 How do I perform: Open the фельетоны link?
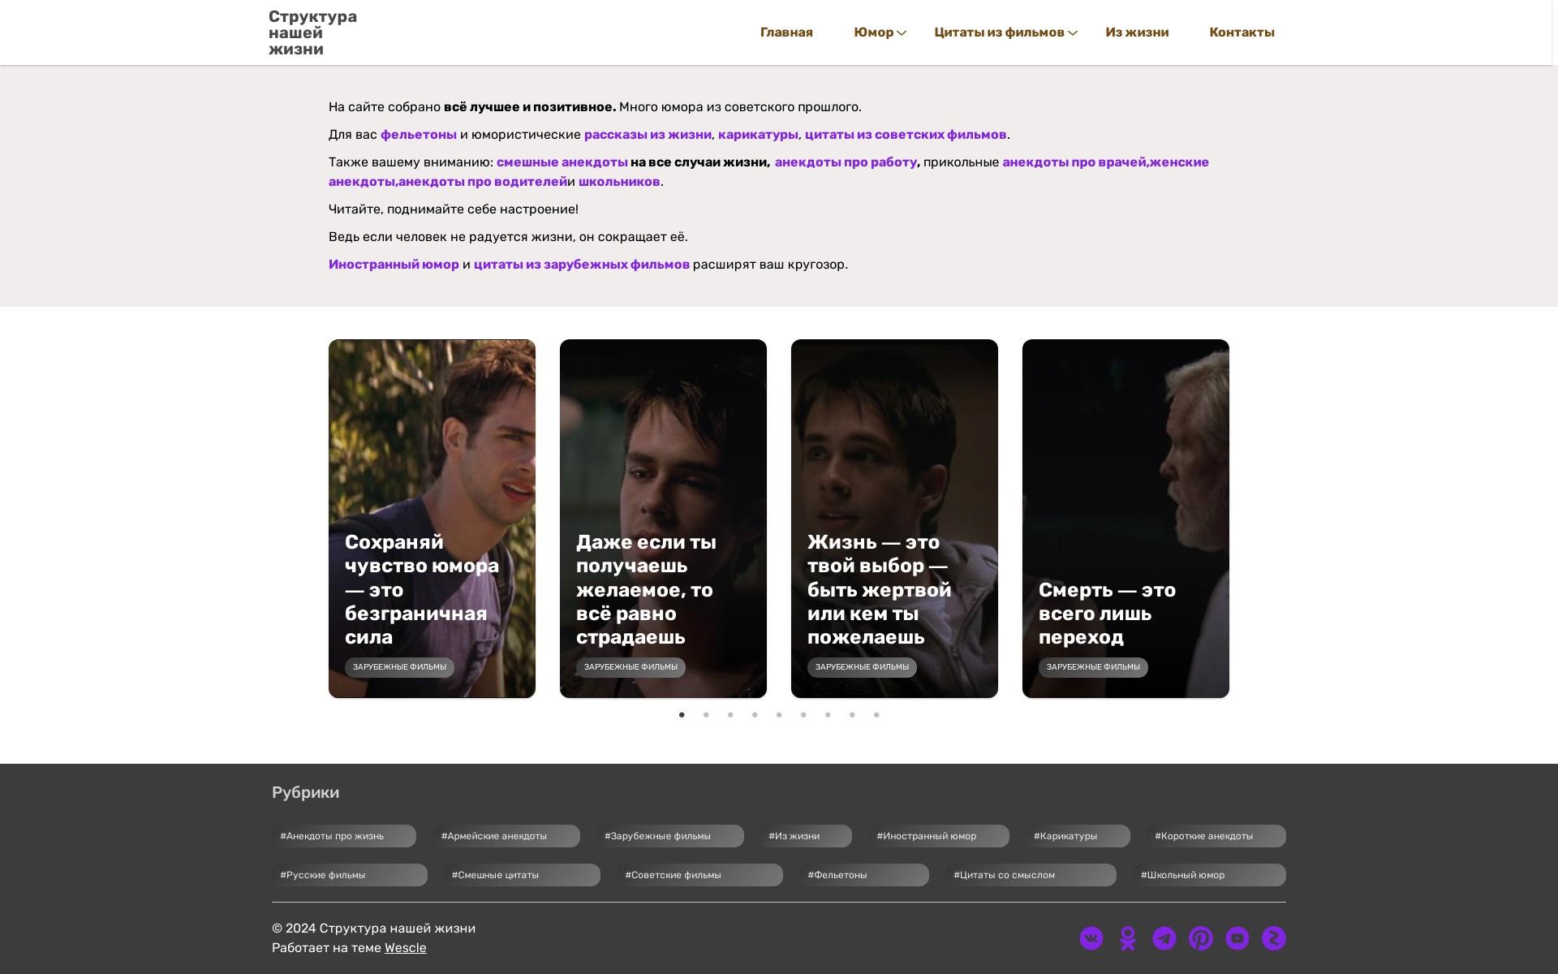pos(419,135)
